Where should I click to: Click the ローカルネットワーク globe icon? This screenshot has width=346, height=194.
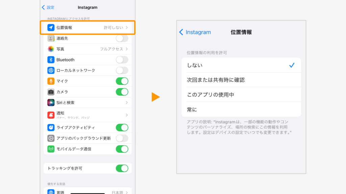pos(51,70)
